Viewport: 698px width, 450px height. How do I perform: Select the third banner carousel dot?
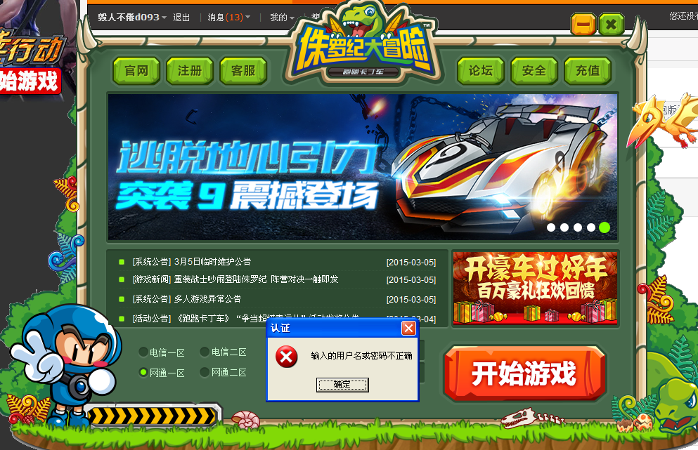tap(578, 227)
